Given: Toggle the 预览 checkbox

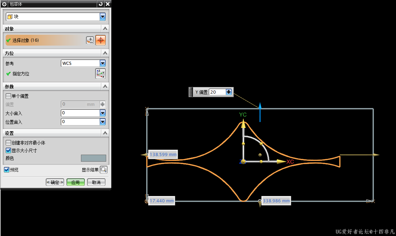Looking at the screenshot, I should click(x=7, y=170).
